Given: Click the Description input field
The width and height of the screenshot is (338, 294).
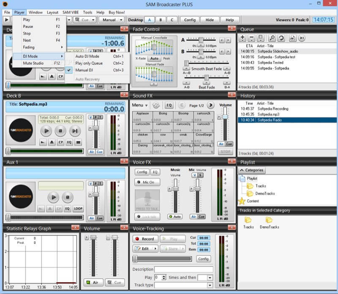Looking at the screenshot, I should (x=184, y=269).
